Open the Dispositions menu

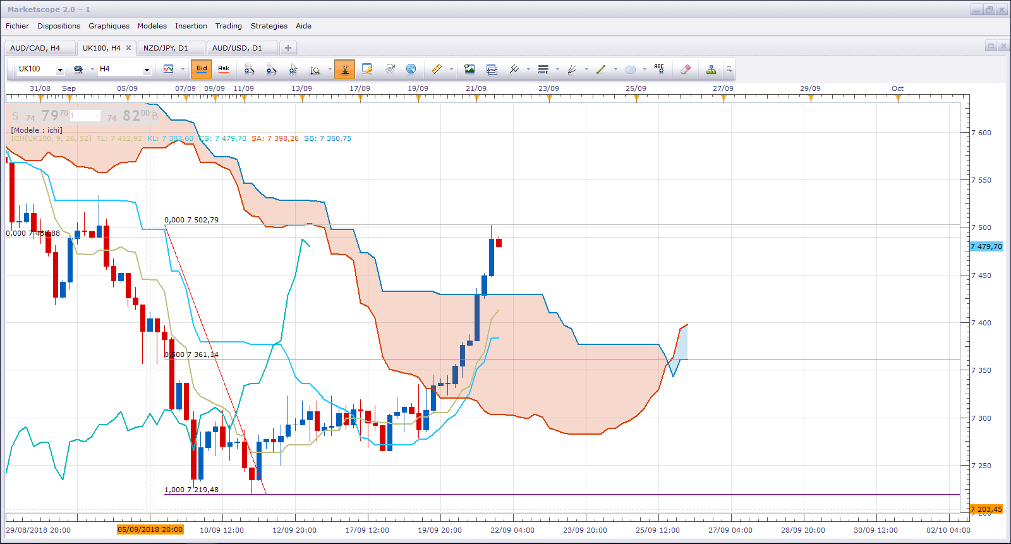click(59, 26)
